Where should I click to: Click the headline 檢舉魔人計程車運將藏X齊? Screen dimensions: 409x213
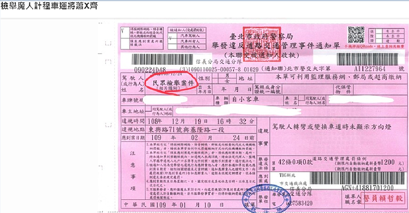pos(49,6)
